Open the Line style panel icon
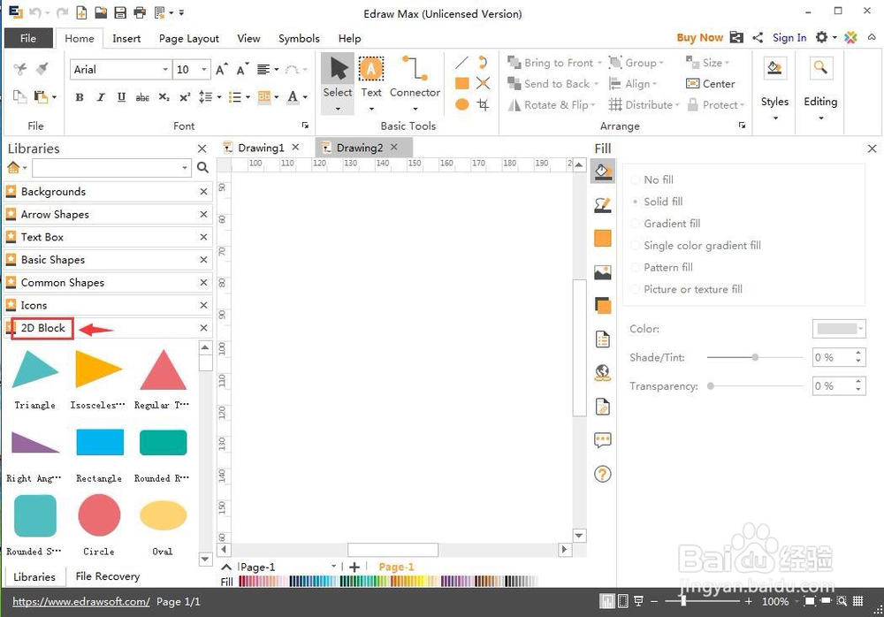 pyautogui.click(x=603, y=205)
